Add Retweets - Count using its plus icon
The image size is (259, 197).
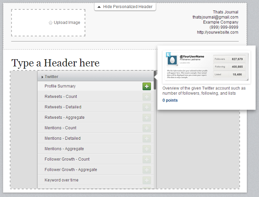[x=146, y=97]
